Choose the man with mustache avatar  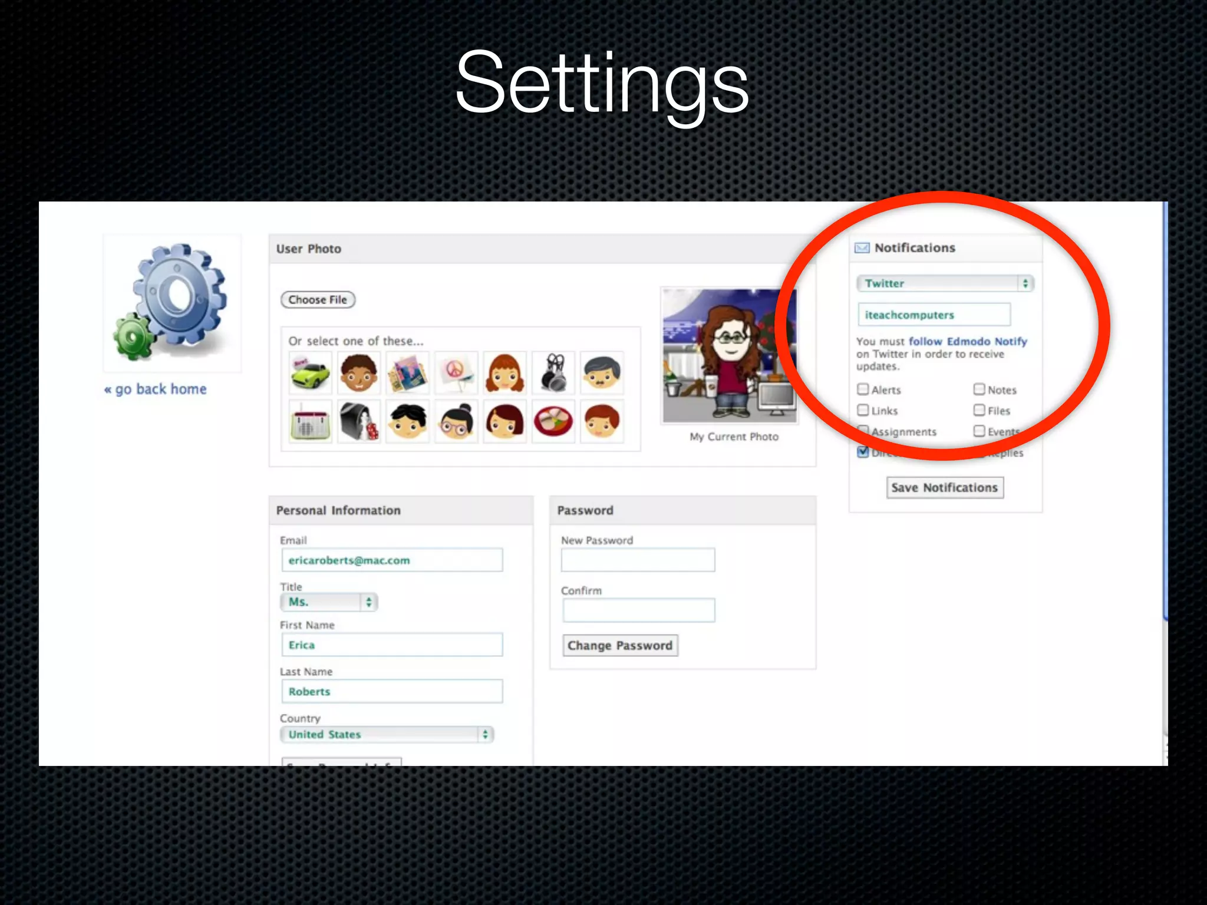pos(601,373)
